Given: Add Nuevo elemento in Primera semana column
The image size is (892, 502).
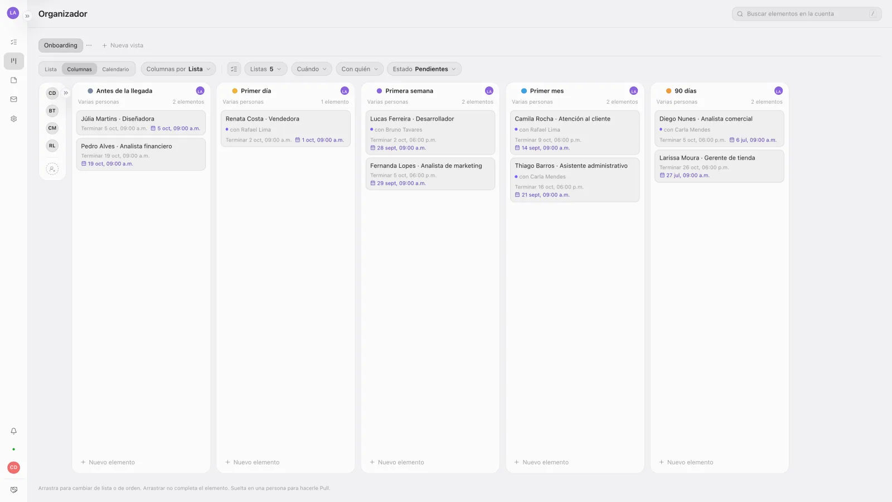Looking at the screenshot, I should point(397,462).
